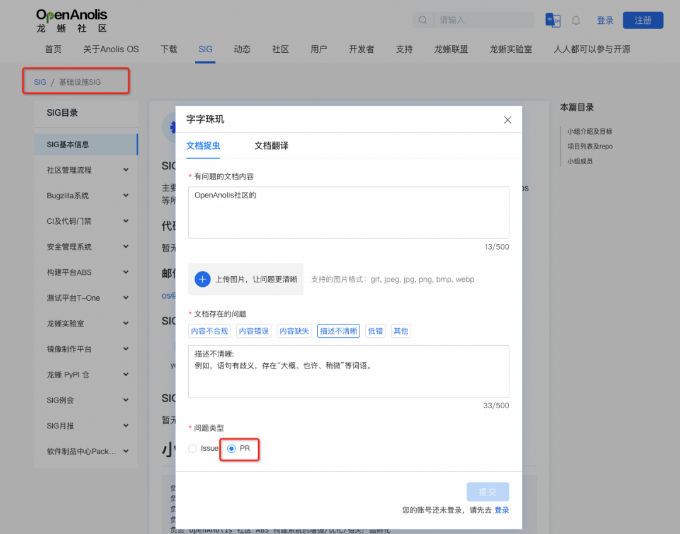Open the notification bell

(x=576, y=20)
